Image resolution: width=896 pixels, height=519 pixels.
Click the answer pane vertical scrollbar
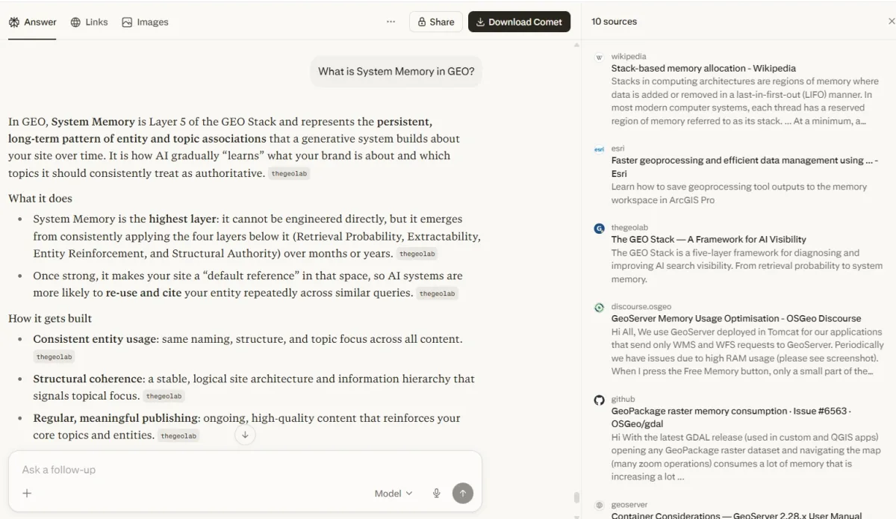576,497
